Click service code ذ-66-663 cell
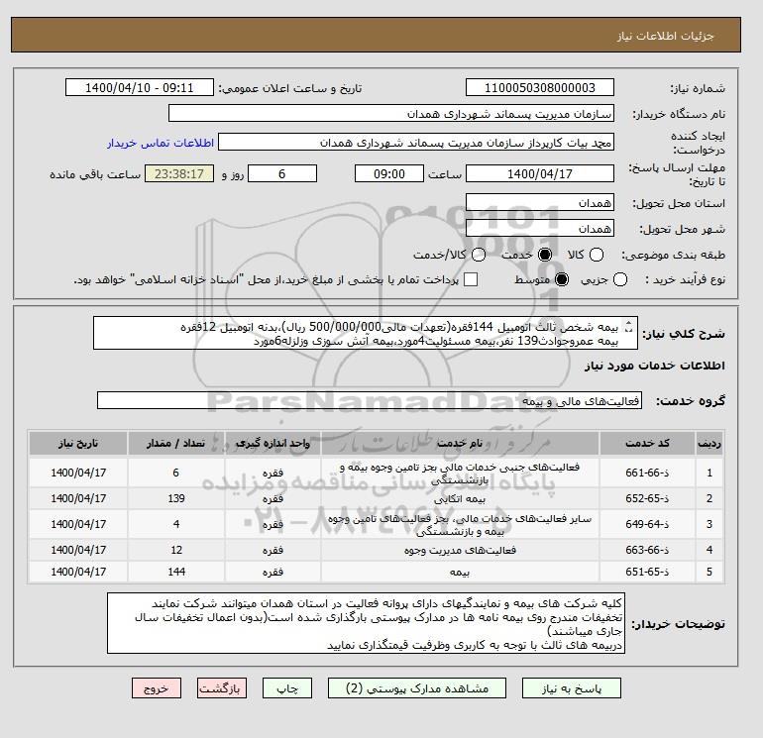The image size is (763, 738). (x=647, y=550)
